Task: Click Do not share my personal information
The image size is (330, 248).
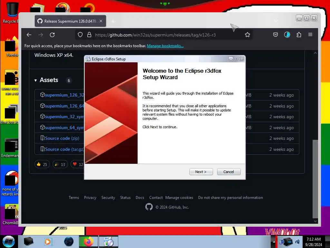Action: pos(230,198)
